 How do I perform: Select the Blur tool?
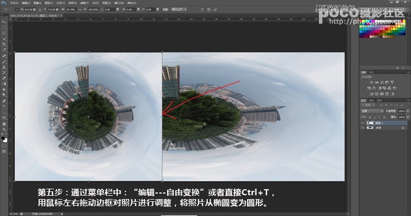[4, 90]
